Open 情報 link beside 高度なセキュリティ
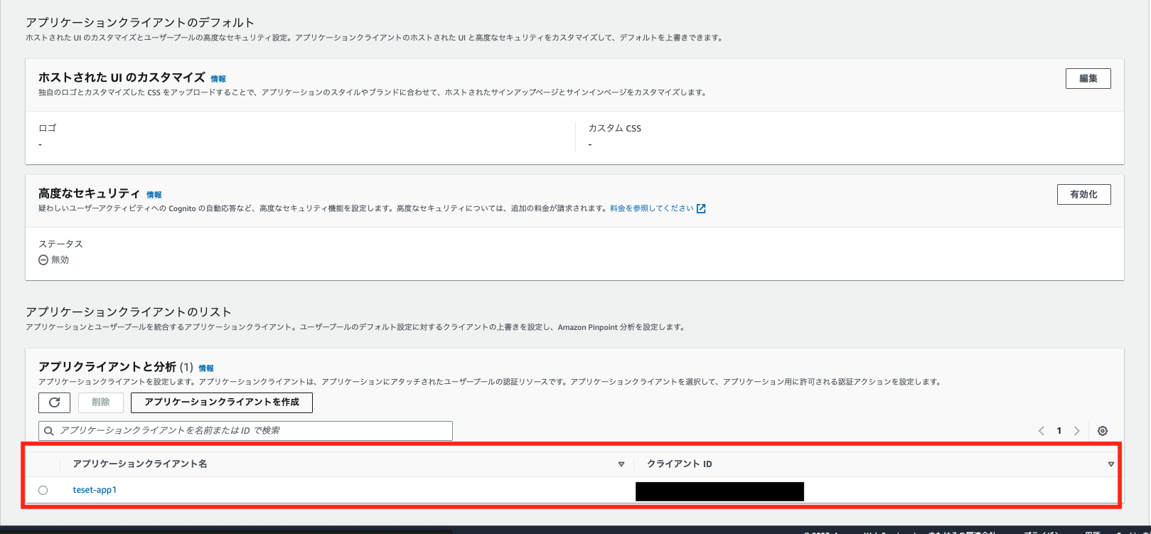 (x=154, y=195)
